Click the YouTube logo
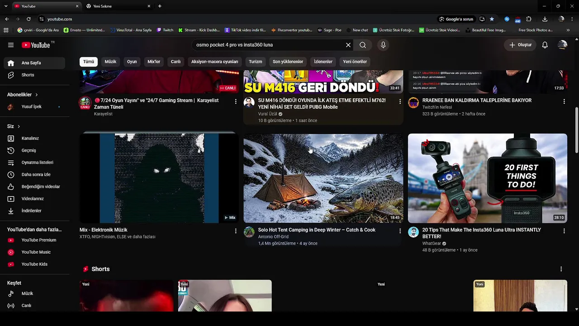Screen dimensions: 579x326 pos(36,45)
